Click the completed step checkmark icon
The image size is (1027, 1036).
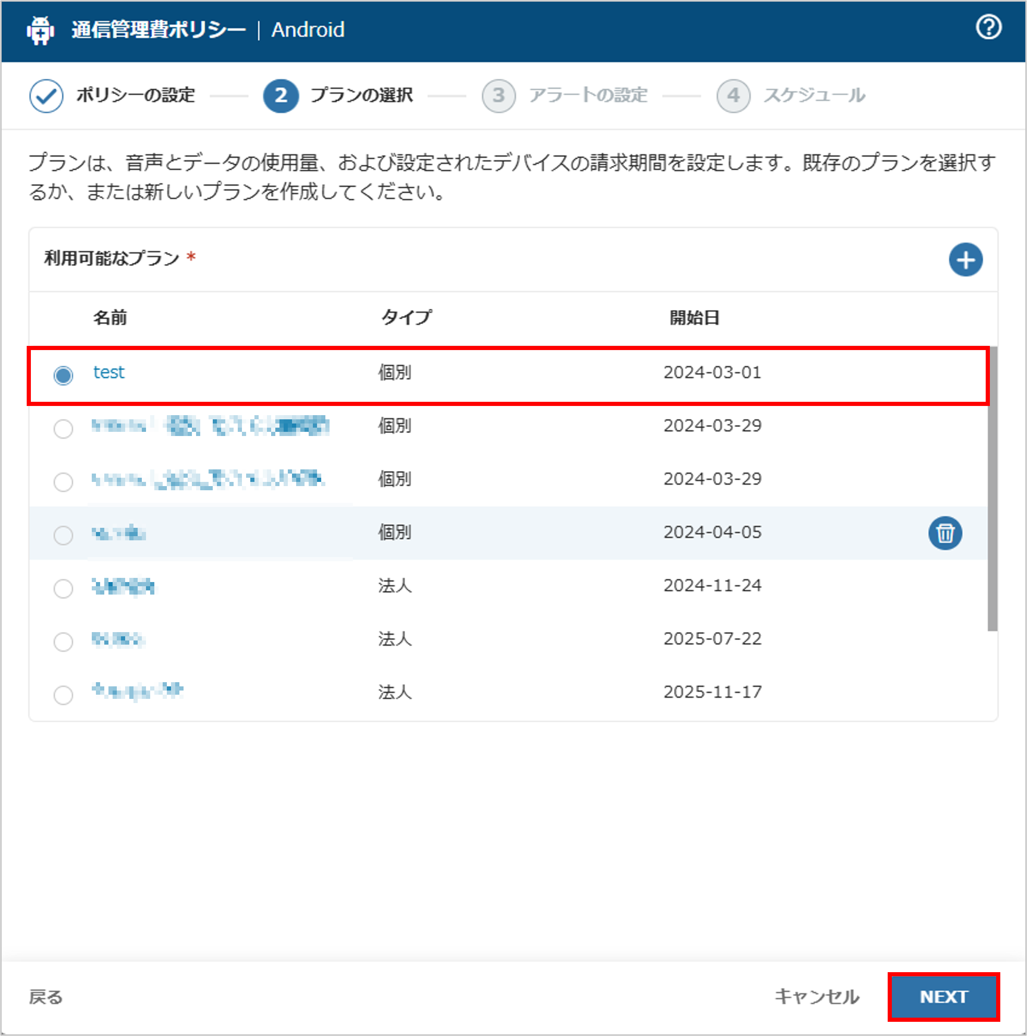click(x=46, y=96)
